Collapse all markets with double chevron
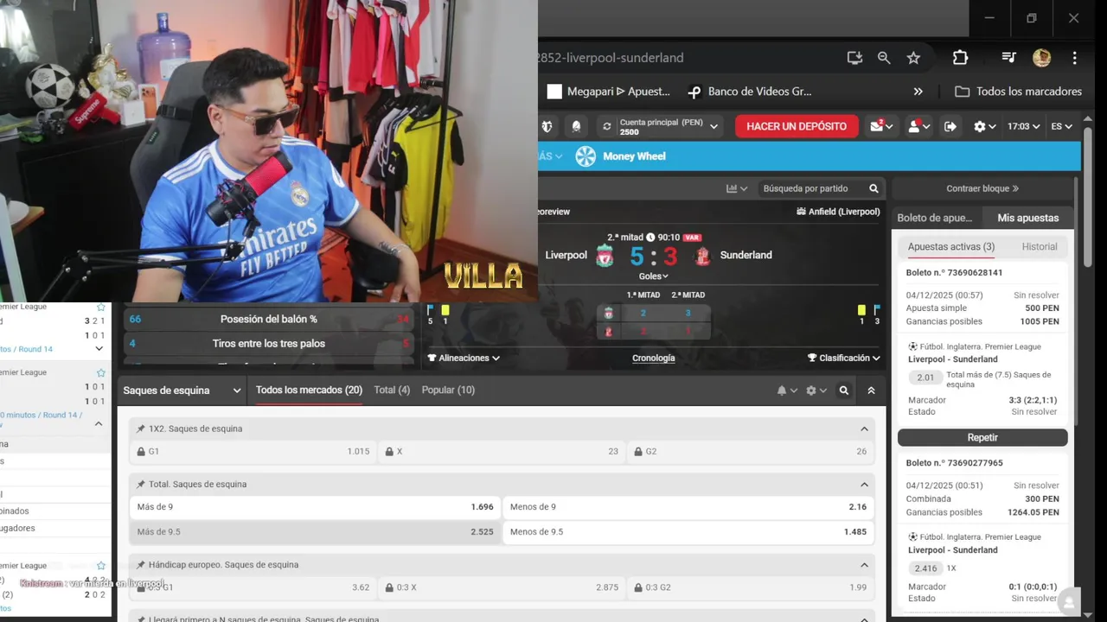The image size is (1107, 622). point(871,390)
